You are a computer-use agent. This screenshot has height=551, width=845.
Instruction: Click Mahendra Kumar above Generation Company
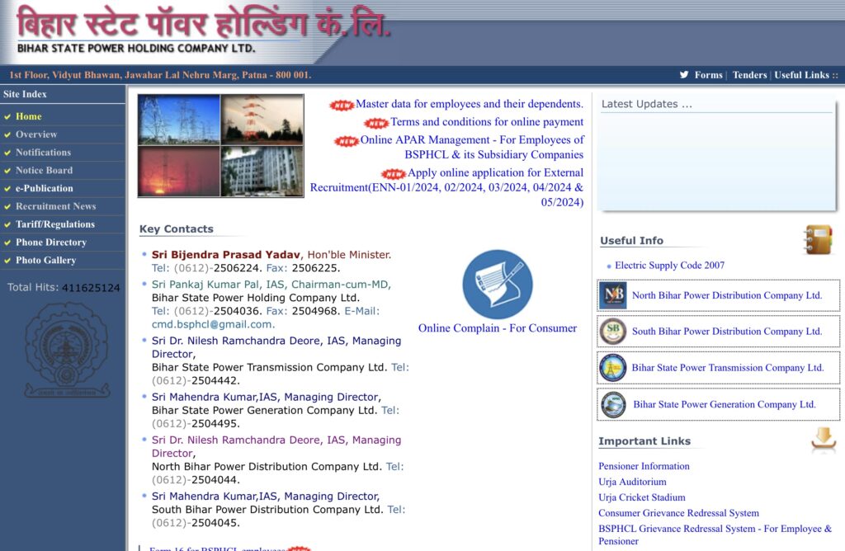pos(267,397)
